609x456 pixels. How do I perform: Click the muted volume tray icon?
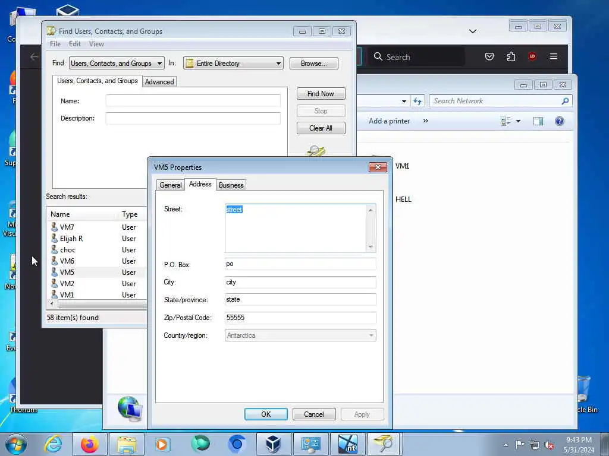tap(549, 445)
